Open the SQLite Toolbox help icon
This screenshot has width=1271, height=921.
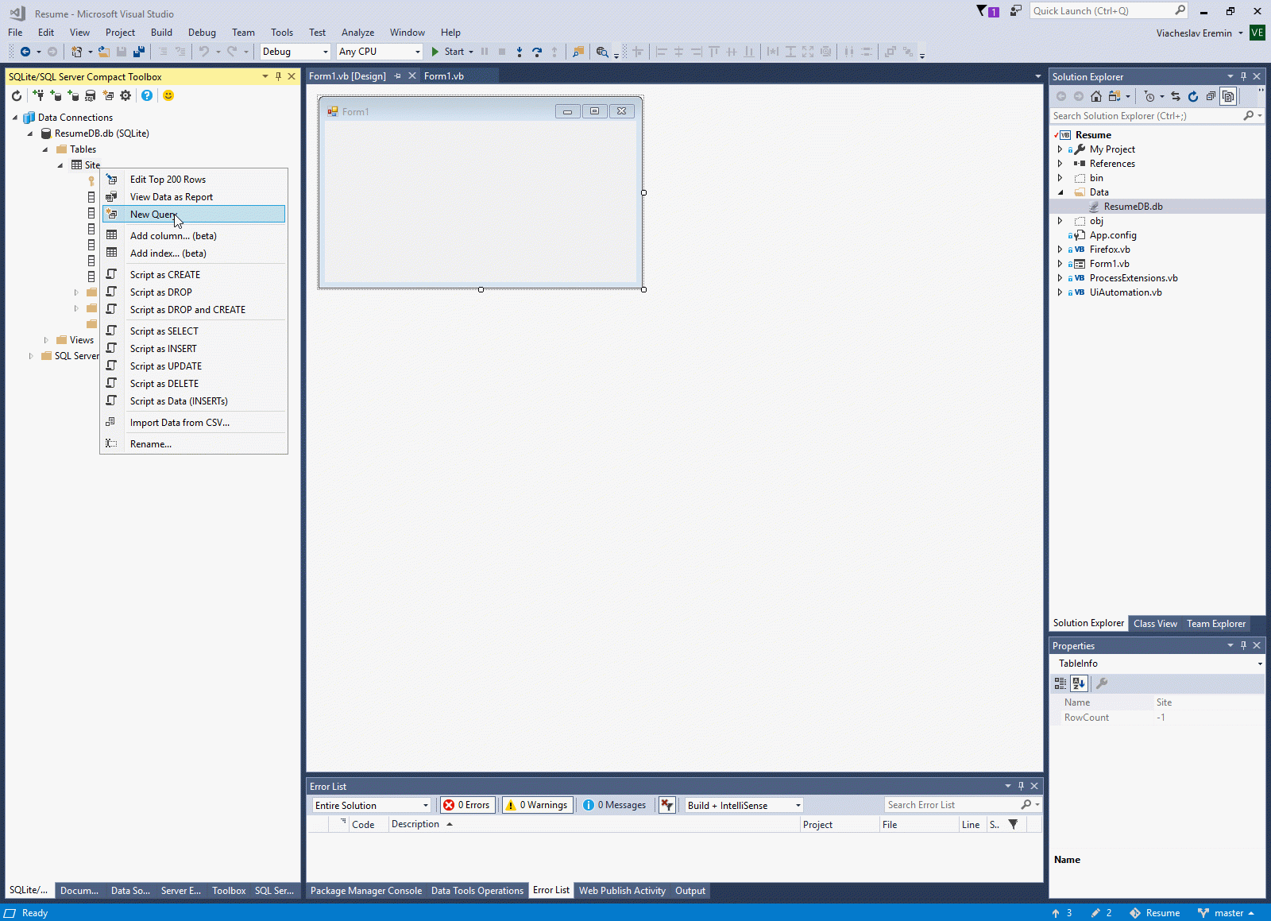pyautogui.click(x=147, y=95)
